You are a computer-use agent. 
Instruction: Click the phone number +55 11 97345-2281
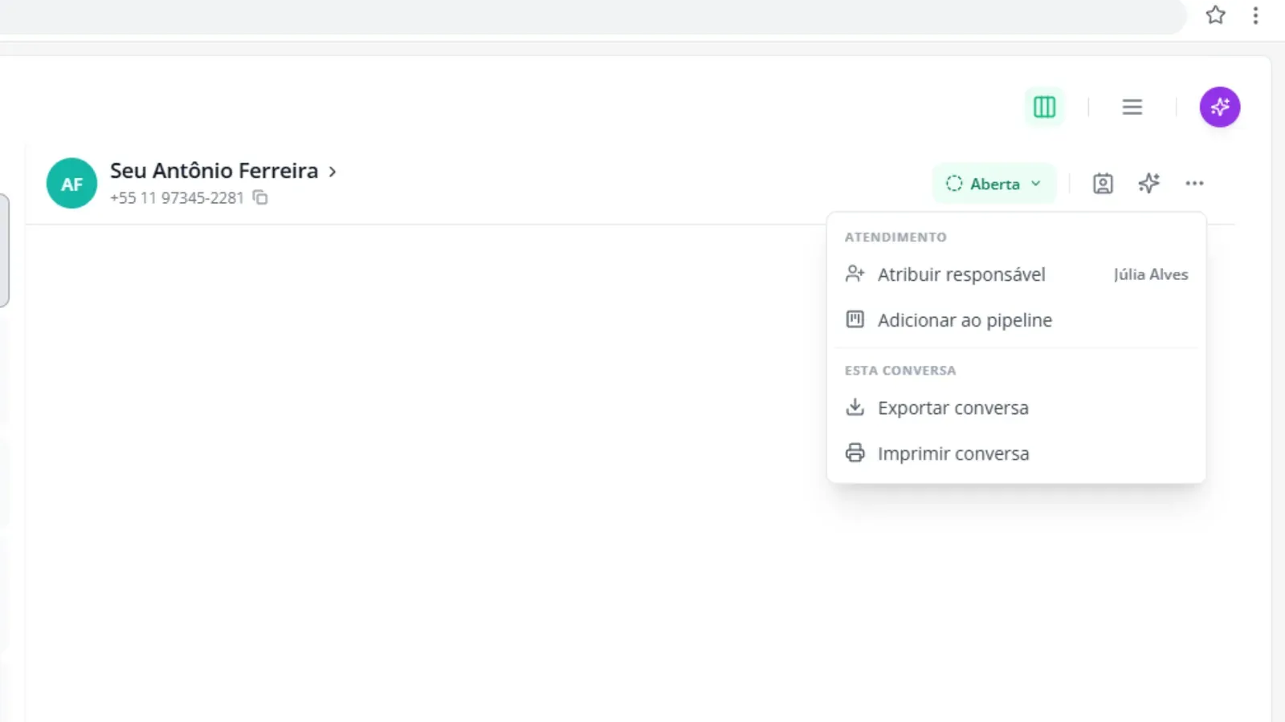(177, 198)
